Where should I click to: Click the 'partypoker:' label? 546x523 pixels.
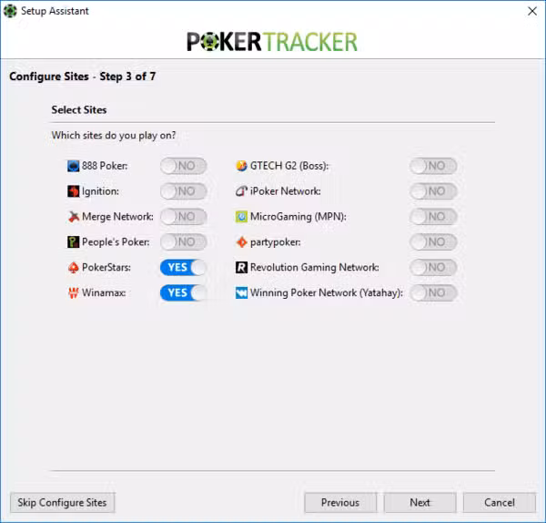[x=276, y=242]
